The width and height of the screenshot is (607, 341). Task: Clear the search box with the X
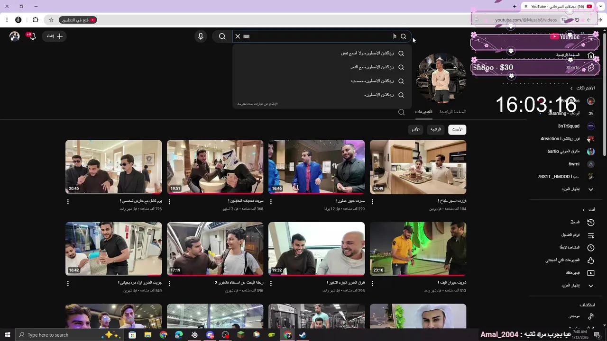(x=238, y=36)
